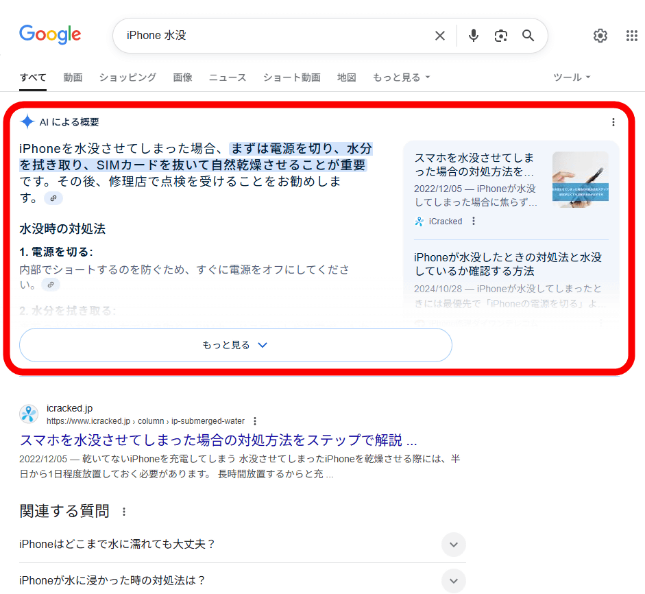Switch to the 画像 tab
The width and height of the screenshot is (645, 594).
[182, 78]
